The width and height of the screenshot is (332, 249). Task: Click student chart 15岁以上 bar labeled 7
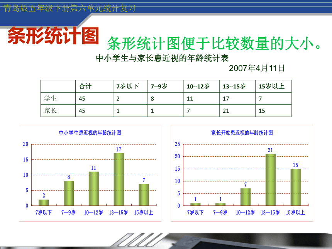(x=144, y=195)
